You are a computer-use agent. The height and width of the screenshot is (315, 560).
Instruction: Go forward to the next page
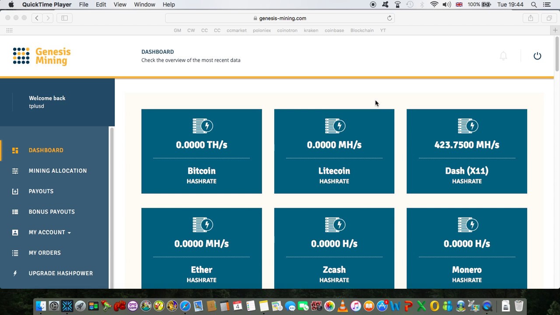pos(48,18)
